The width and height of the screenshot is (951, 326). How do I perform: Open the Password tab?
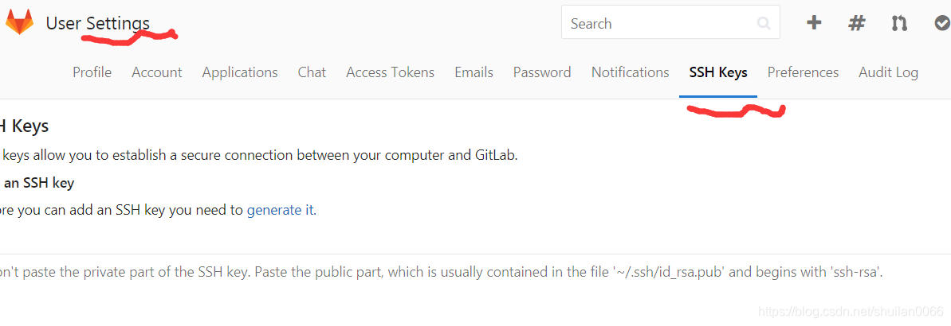click(x=542, y=72)
